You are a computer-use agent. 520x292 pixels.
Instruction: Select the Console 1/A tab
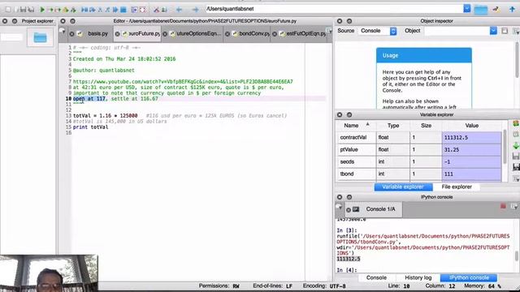(375, 209)
